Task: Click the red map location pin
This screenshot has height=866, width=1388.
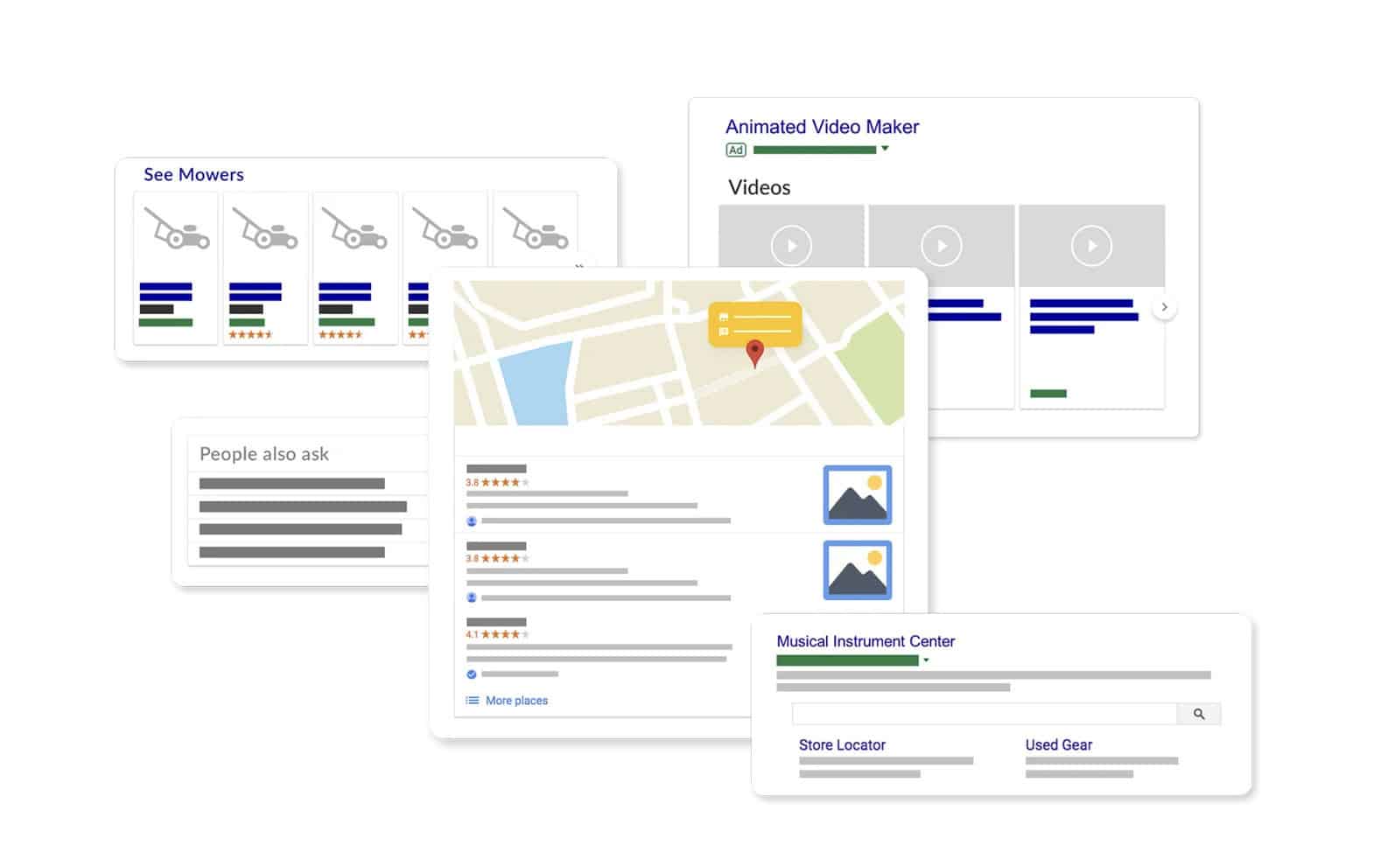Action: [754, 353]
